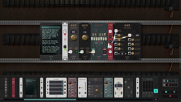Pick the Oscilloscope module from the tray

point(56,88)
